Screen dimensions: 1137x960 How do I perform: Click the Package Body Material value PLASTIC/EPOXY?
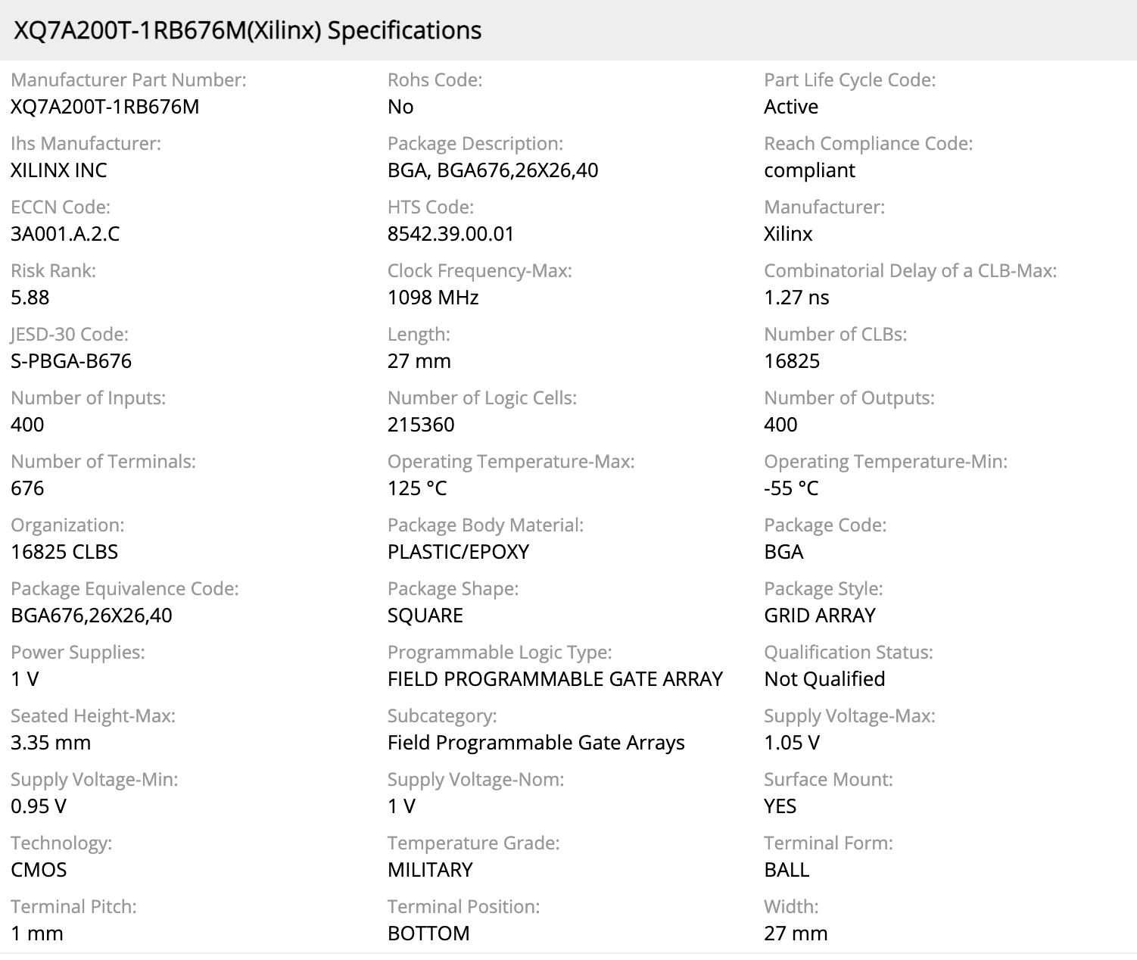click(x=458, y=552)
